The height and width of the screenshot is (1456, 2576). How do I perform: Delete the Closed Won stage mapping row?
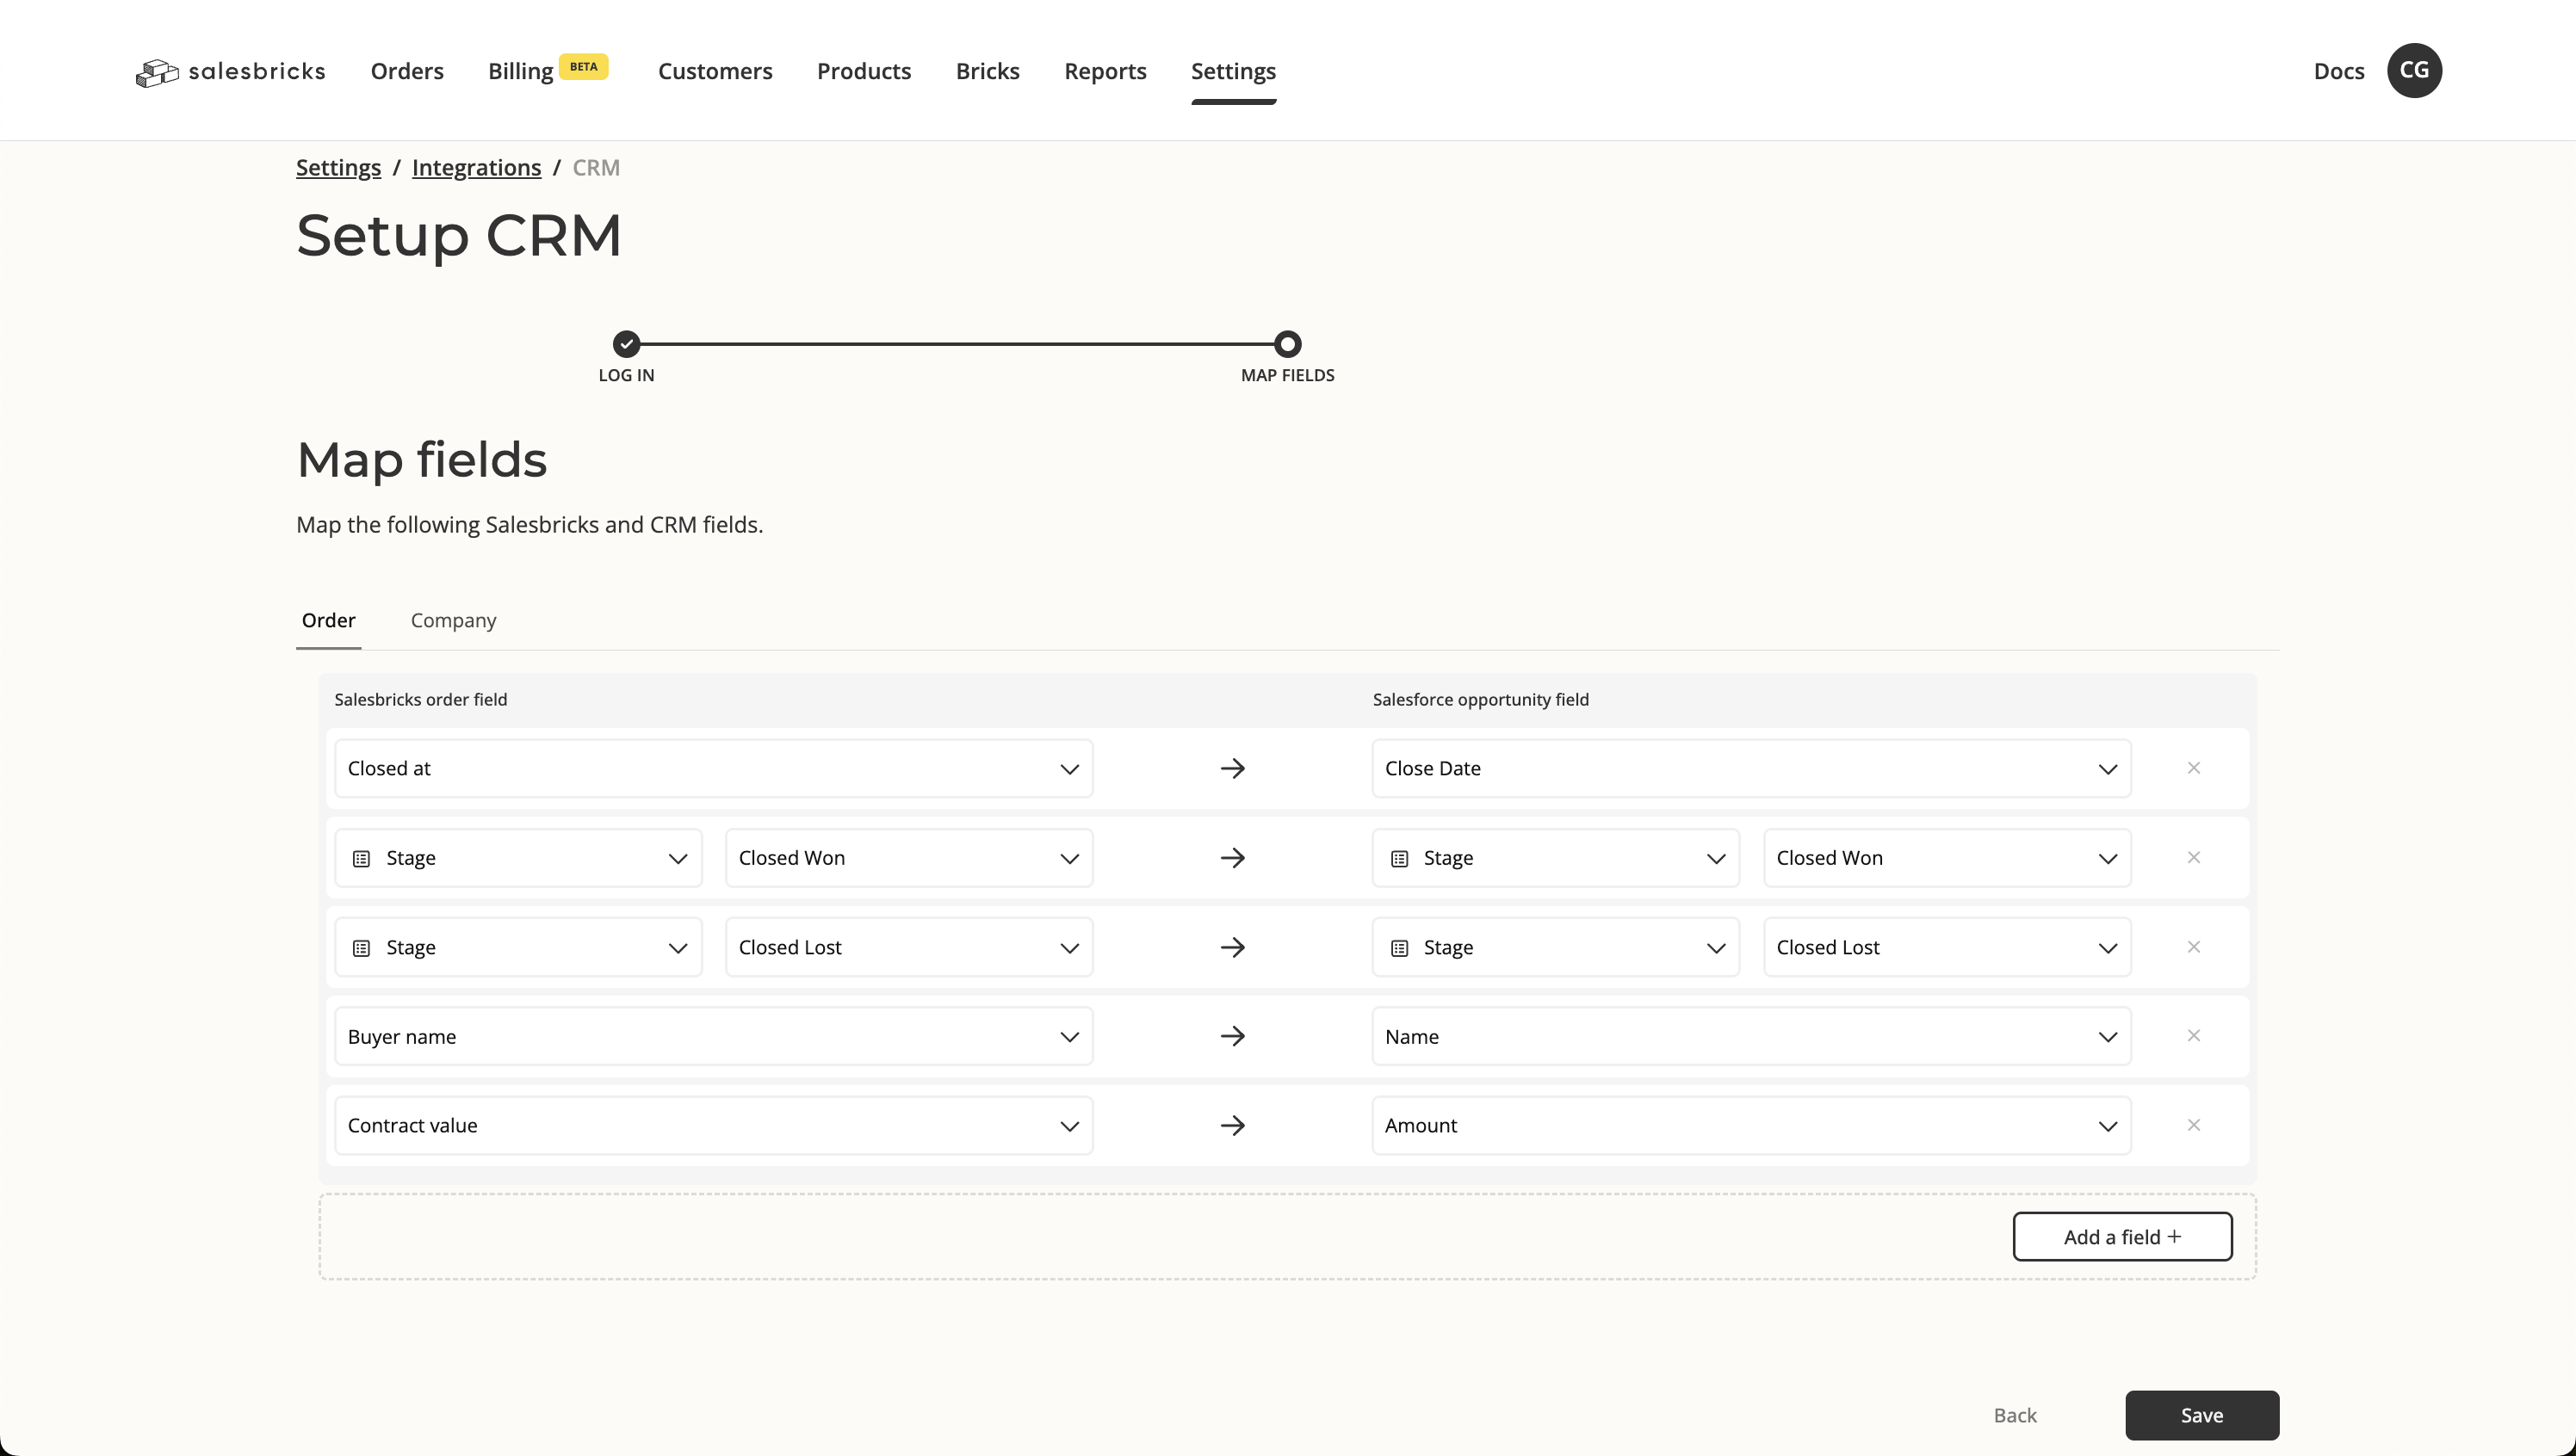point(2193,857)
